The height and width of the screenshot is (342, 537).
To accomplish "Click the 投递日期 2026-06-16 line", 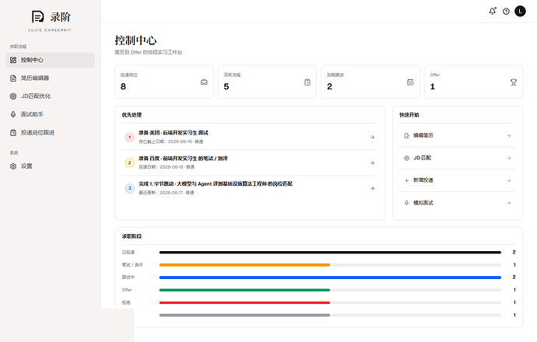I will (167, 167).
